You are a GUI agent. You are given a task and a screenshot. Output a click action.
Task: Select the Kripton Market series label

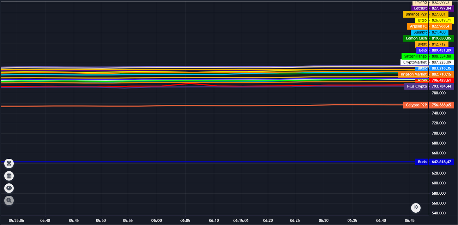coord(414,74)
